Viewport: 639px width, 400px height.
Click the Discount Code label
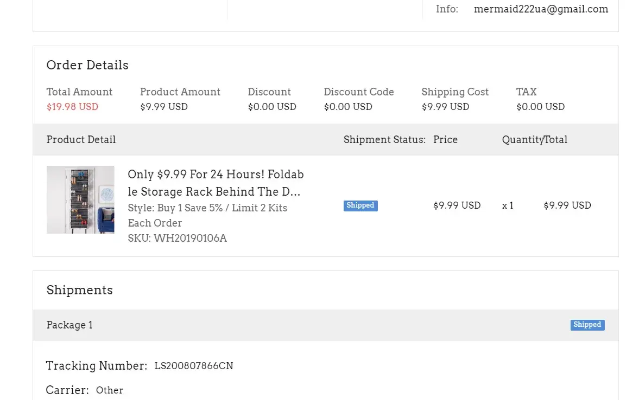(x=359, y=92)
